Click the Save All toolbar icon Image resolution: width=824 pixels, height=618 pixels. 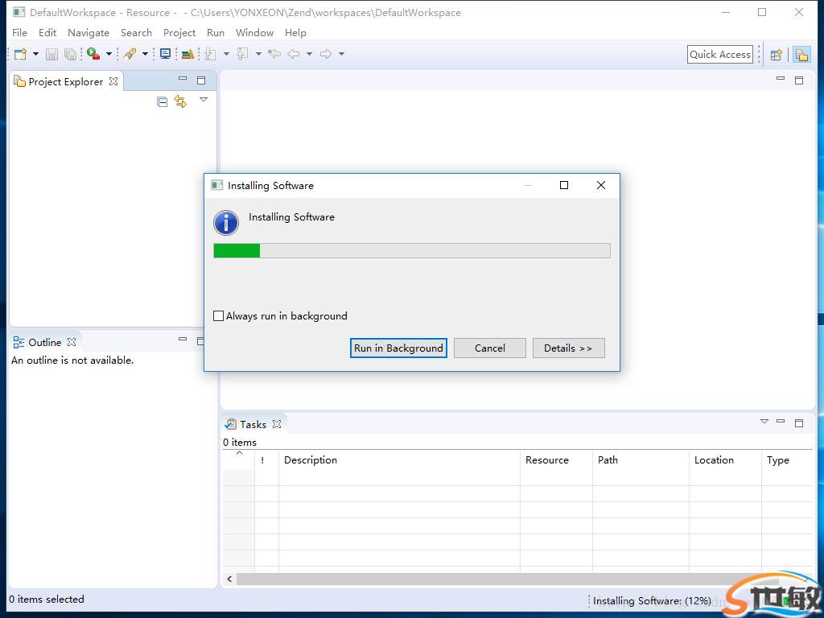[70, 54]
